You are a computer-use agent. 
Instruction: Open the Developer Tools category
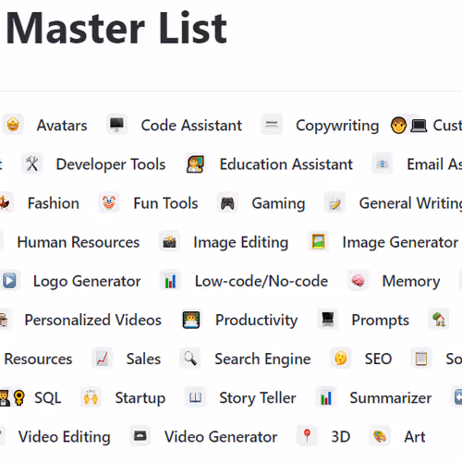[111, 164]
